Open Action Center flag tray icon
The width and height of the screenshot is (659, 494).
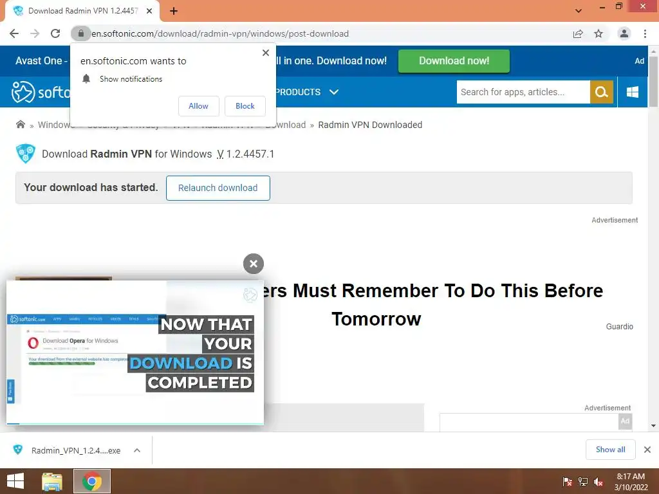568,482
